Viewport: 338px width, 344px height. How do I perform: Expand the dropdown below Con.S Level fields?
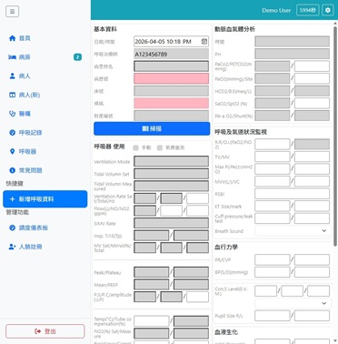293,303
